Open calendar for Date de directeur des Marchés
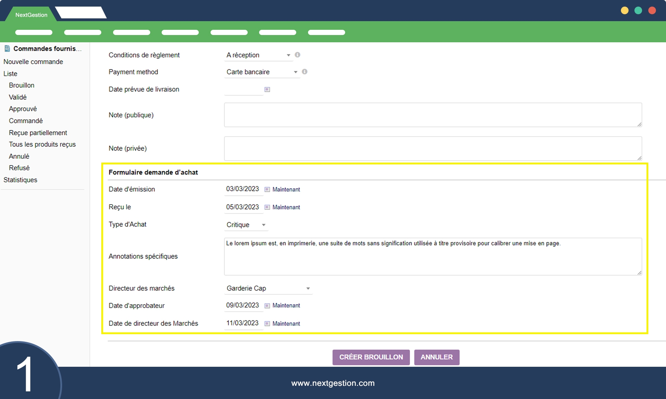The image size is (666, 399). [267, 324]
